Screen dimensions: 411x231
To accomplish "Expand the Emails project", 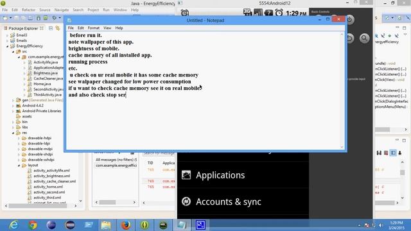I will 8,40.
